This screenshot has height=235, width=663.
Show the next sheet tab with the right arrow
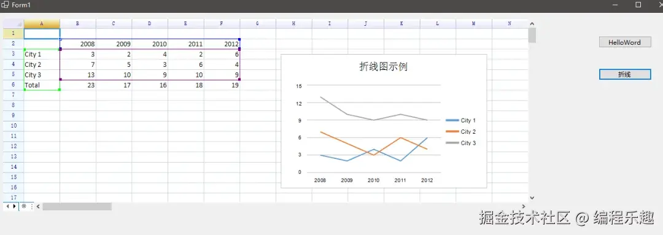tap(15, 206)
